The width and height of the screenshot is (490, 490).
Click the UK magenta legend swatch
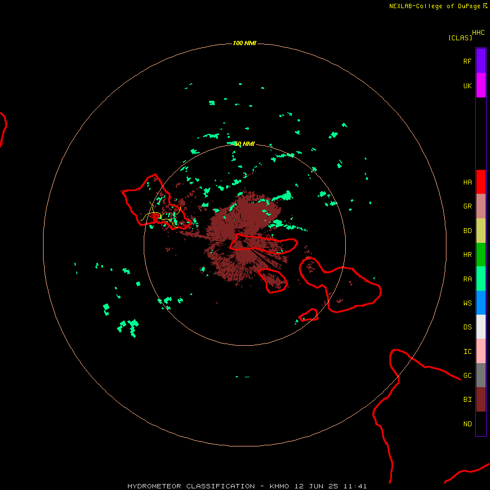click(x=481, y=85)
